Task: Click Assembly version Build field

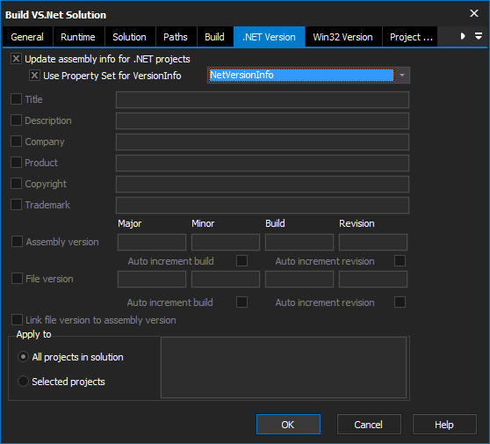Action: [299, 242]
